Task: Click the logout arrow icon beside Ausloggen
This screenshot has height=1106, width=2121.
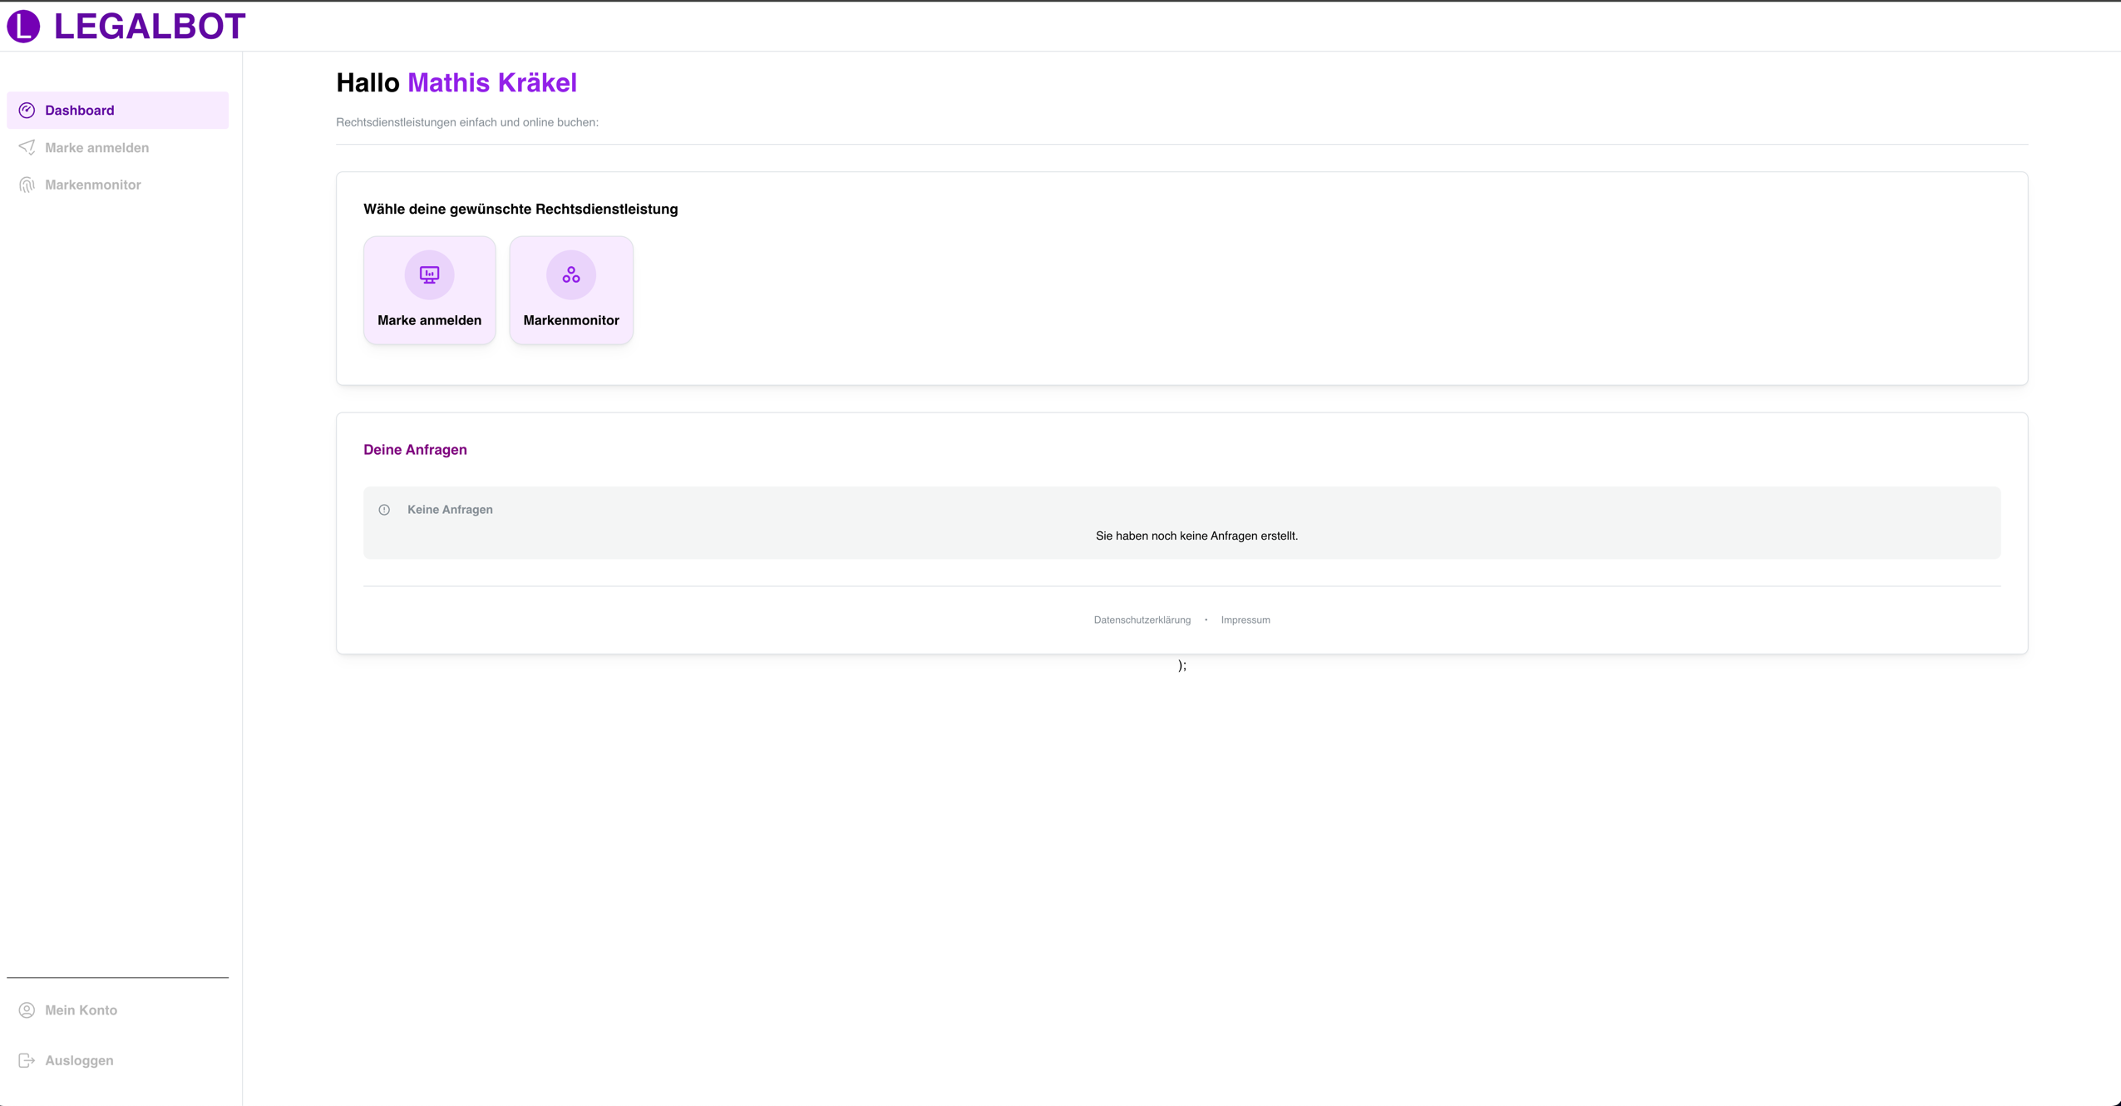Action: click(27, 1060)
